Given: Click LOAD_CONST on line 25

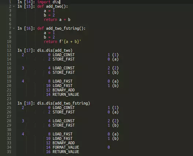Looking at the screenshot, I should tap(63, 108).
